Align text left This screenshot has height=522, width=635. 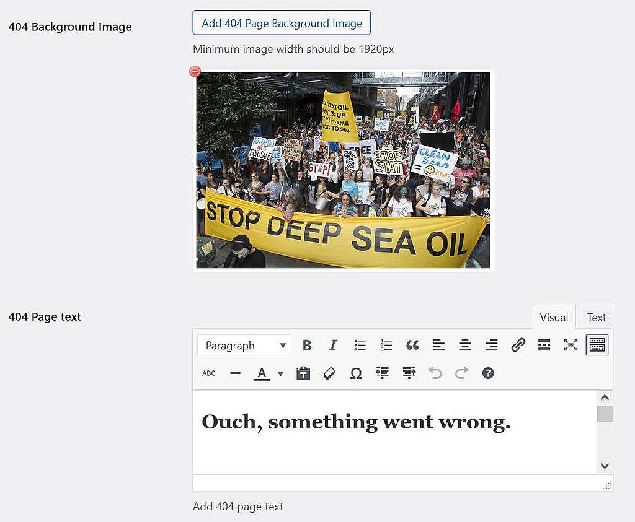(x=438, y=346)
